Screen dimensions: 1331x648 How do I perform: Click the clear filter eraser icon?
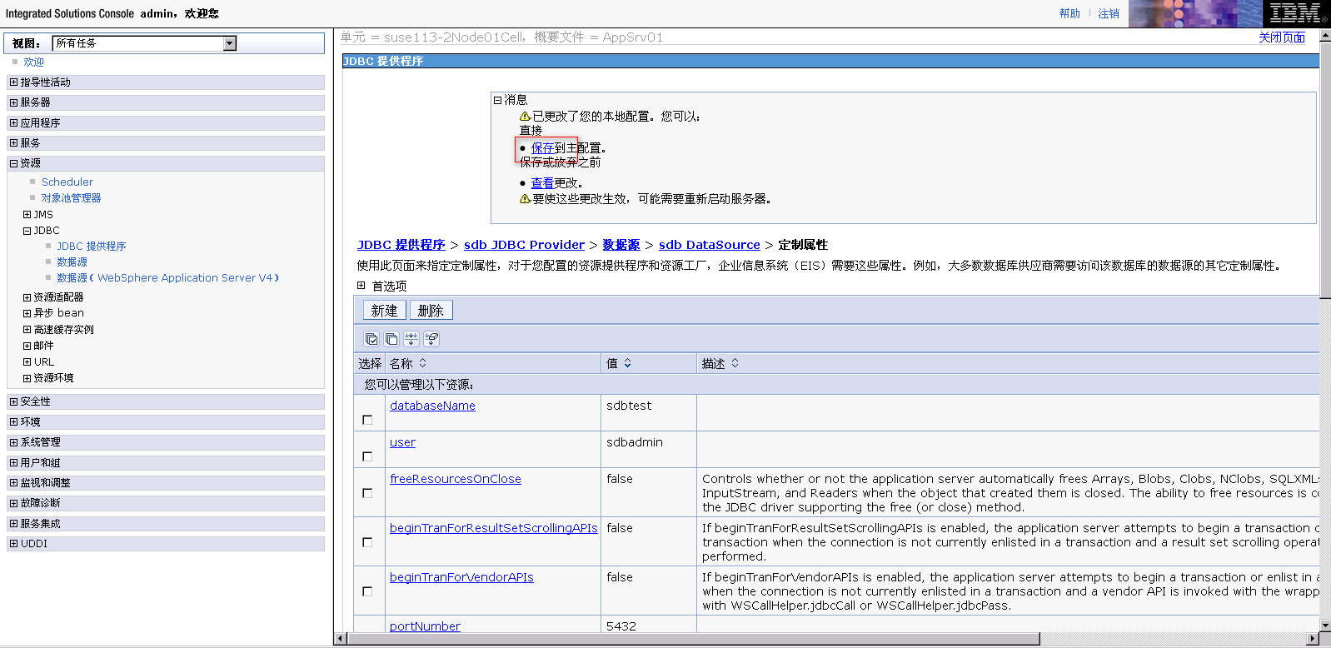click(431, 339)
